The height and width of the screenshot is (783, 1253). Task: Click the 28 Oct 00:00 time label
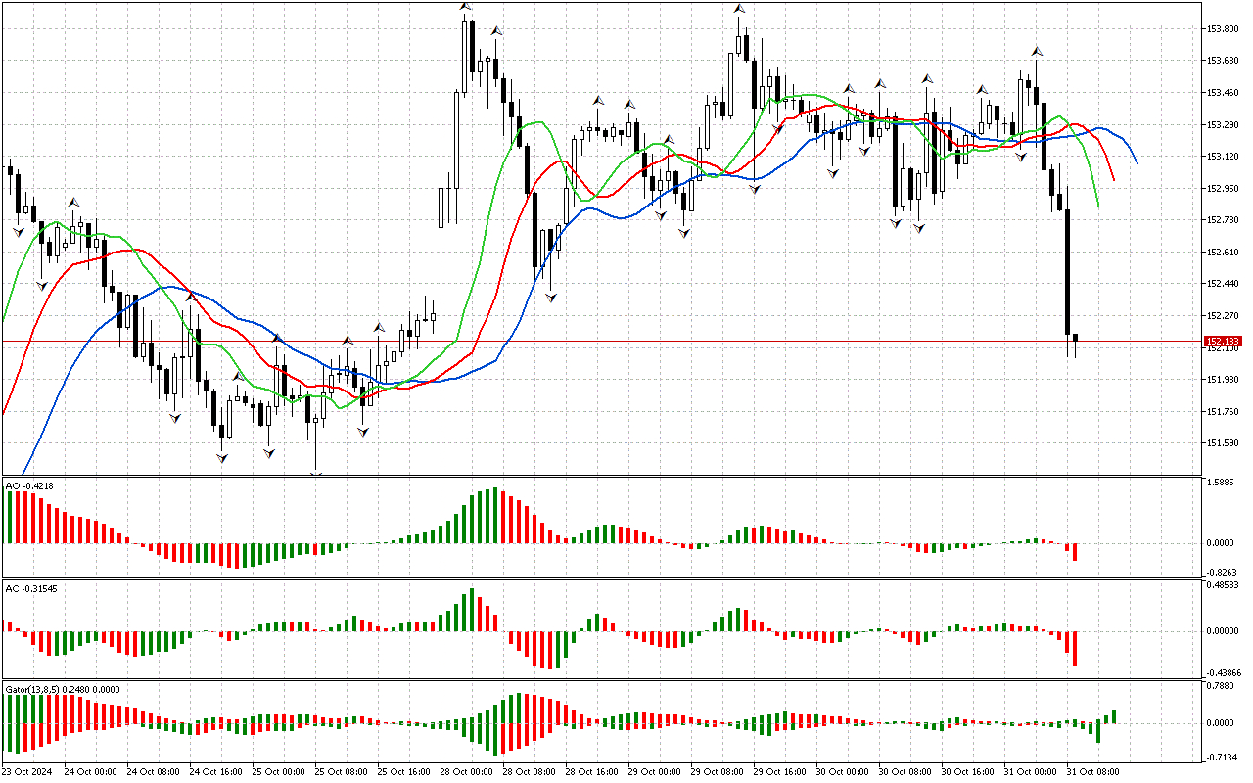coord(467,772)
